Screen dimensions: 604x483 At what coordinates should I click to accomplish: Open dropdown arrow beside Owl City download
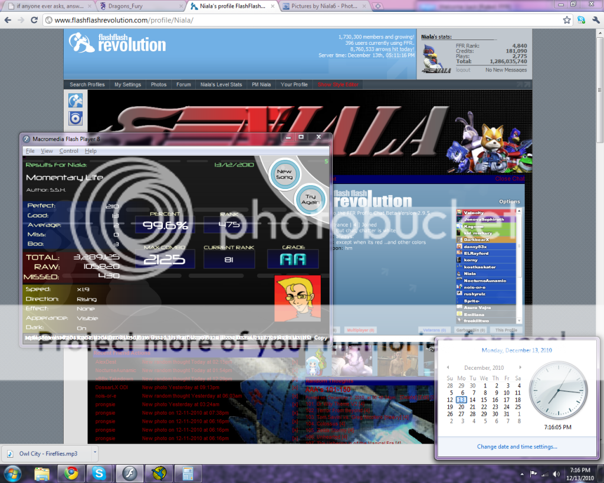click(x=95, y=452)
